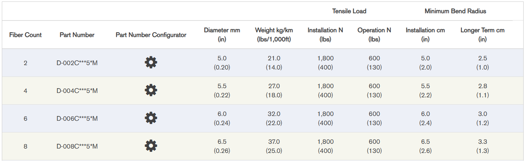Click the Minimum Bend Radius group header

coord(455,11)
